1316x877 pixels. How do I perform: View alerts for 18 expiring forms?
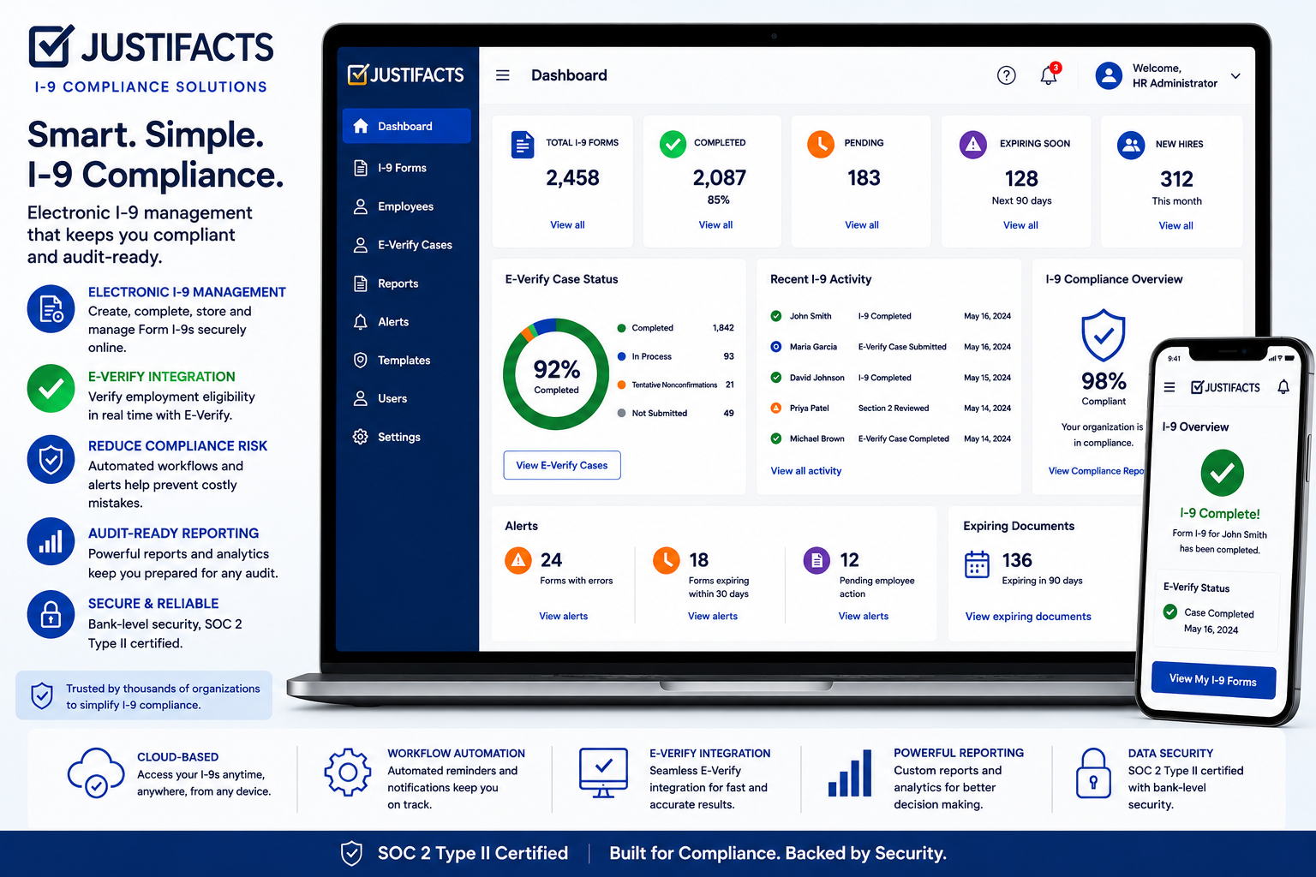pos(712,617)
